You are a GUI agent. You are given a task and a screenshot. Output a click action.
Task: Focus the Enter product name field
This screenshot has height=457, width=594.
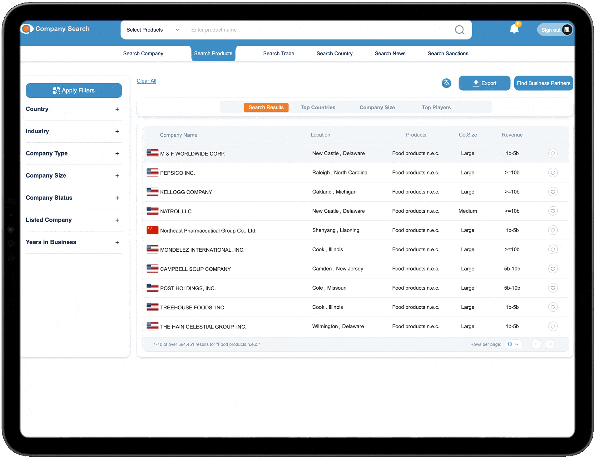pyautogui.click(x=319, y=30)
